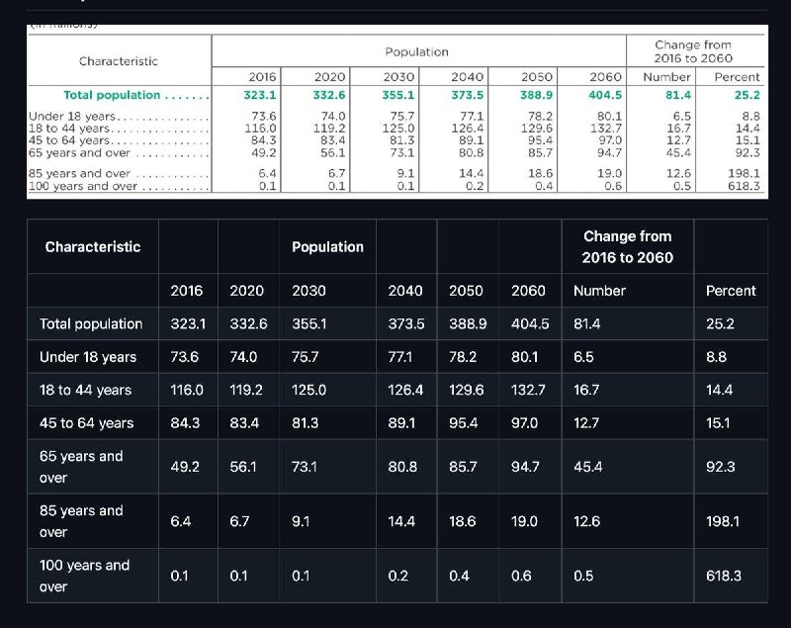This screenshot has height=628, width=791.
Task: Click the Characteristic header in the dark table
Action: tap(93, 247)
